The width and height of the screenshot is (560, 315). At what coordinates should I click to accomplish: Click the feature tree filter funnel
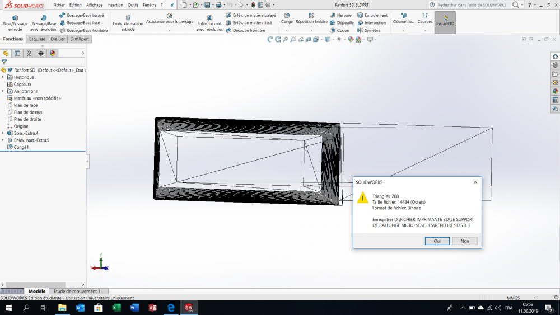click(4, 62)
